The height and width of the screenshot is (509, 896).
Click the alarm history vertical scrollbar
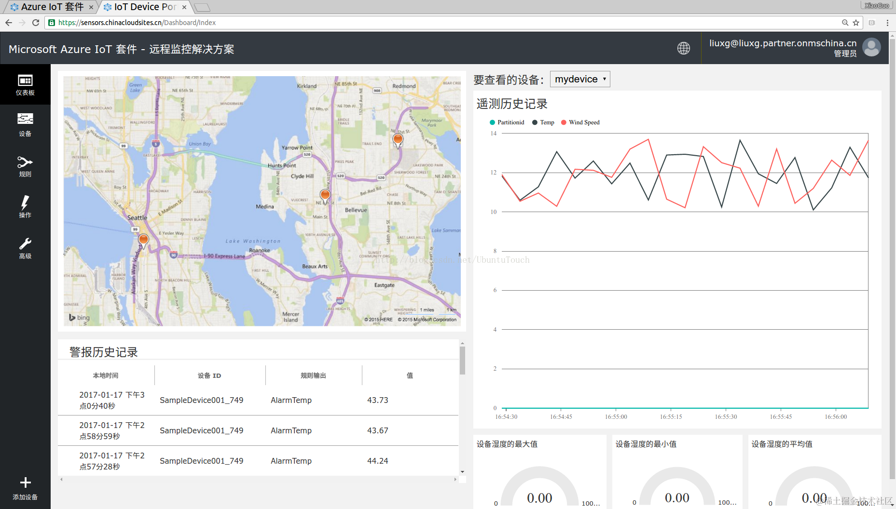462,361
